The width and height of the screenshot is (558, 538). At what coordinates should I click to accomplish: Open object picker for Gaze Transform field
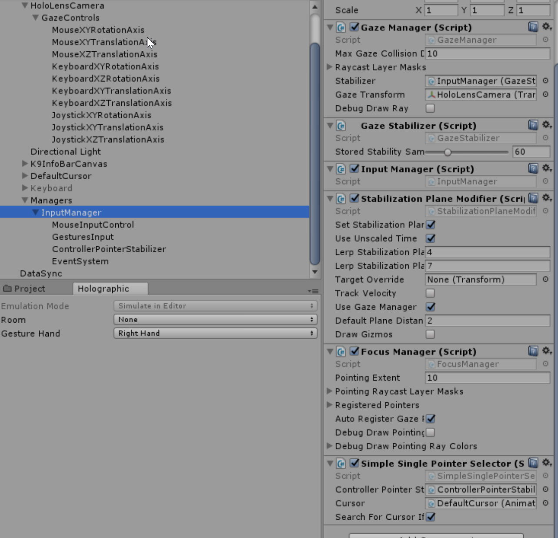[x=545, y=94]
